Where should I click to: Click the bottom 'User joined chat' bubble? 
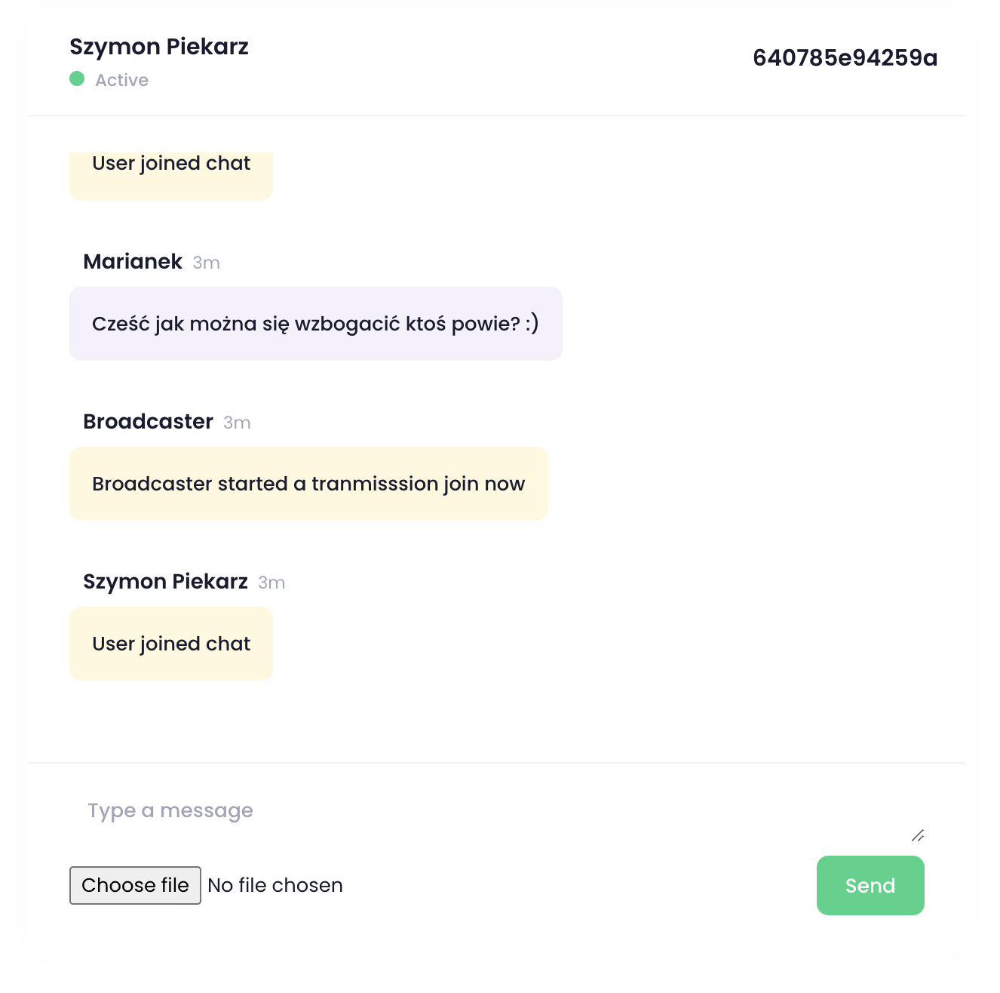[171, 644]
